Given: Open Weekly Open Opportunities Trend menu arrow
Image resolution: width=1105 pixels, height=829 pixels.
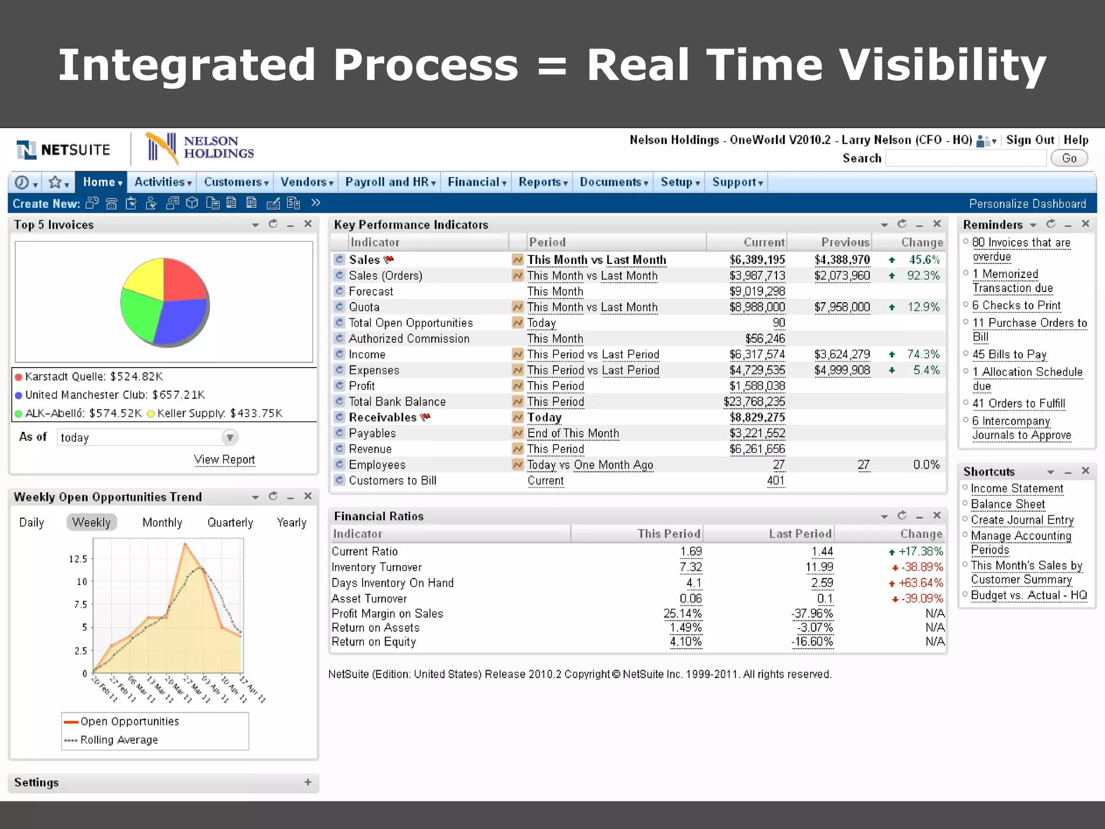Looking at the screenshot, I should [255, 497].
